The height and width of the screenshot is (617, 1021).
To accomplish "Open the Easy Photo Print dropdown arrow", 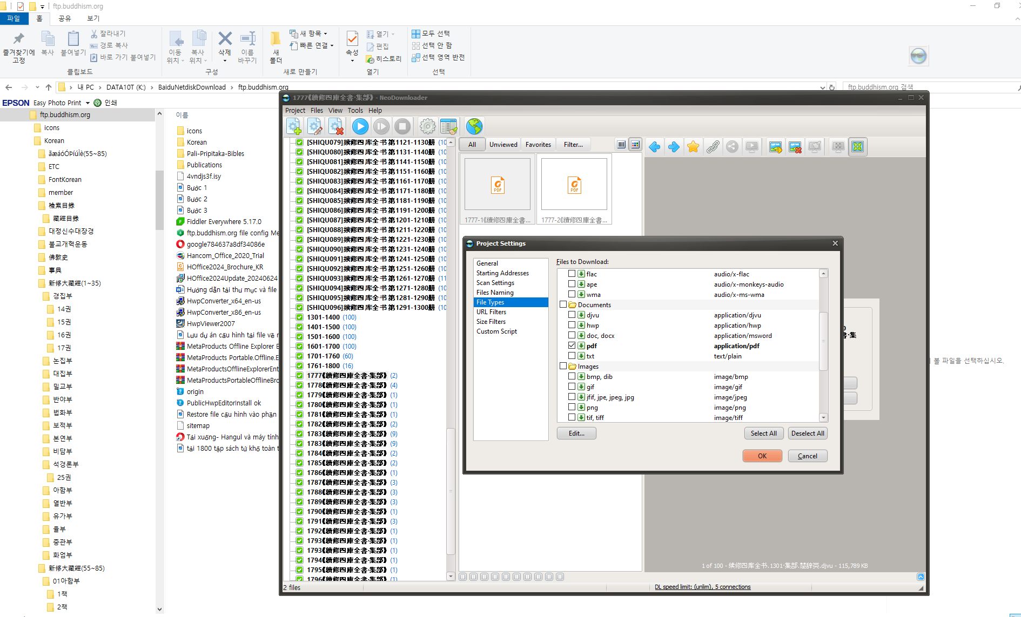I will pyautogui.click(x=88, y=103).
